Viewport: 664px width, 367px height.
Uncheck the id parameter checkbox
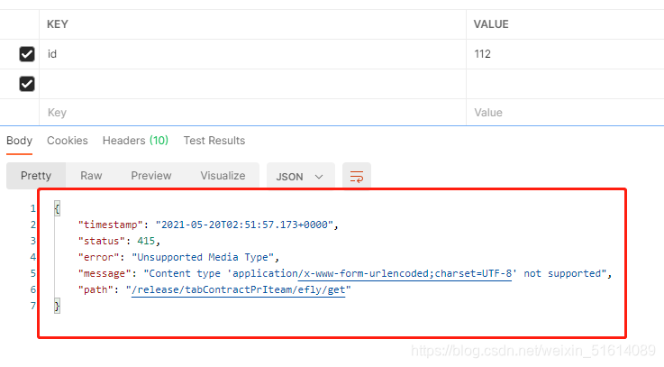[x=27, y=54]
